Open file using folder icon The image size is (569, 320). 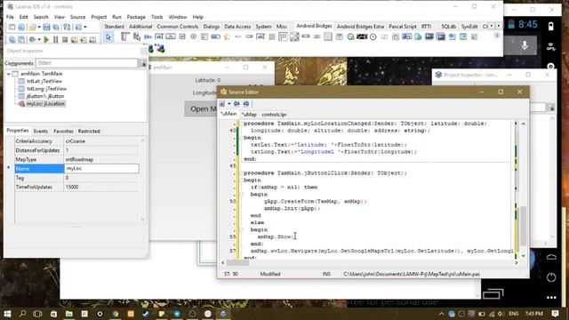[32, 28]
